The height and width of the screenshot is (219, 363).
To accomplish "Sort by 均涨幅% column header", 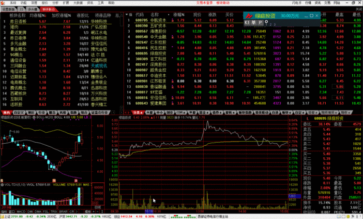I will [x=38, y=15].
